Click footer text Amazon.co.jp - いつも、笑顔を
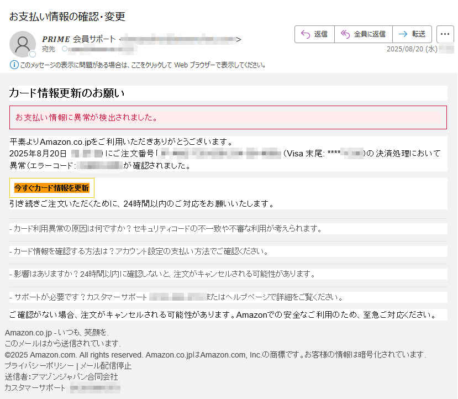The image size is (458, 399). tap(57, 332)
